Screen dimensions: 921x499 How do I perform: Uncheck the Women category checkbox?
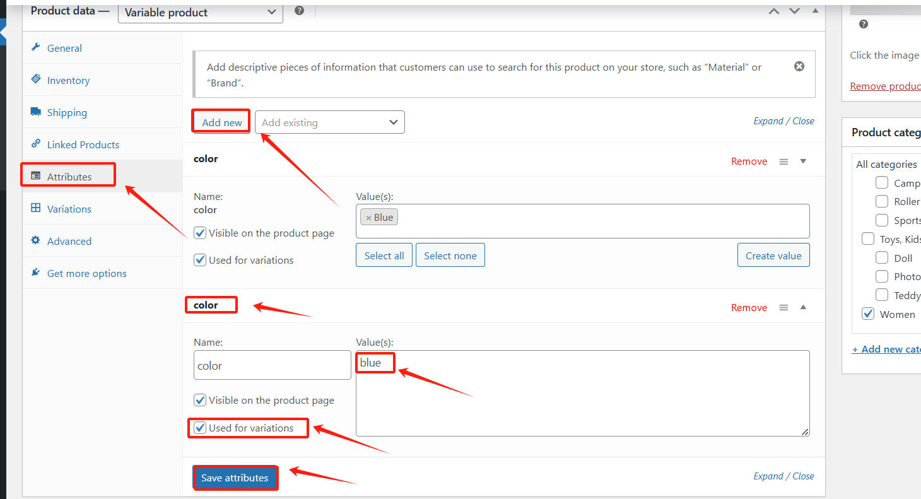pyautogui.click(x=868, y=314)
